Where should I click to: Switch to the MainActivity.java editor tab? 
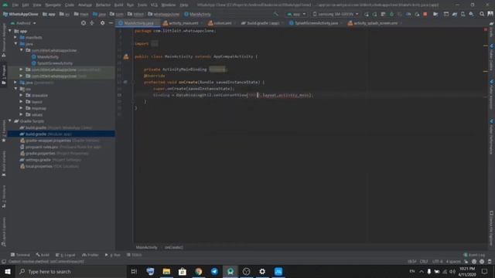pos(138,23)
